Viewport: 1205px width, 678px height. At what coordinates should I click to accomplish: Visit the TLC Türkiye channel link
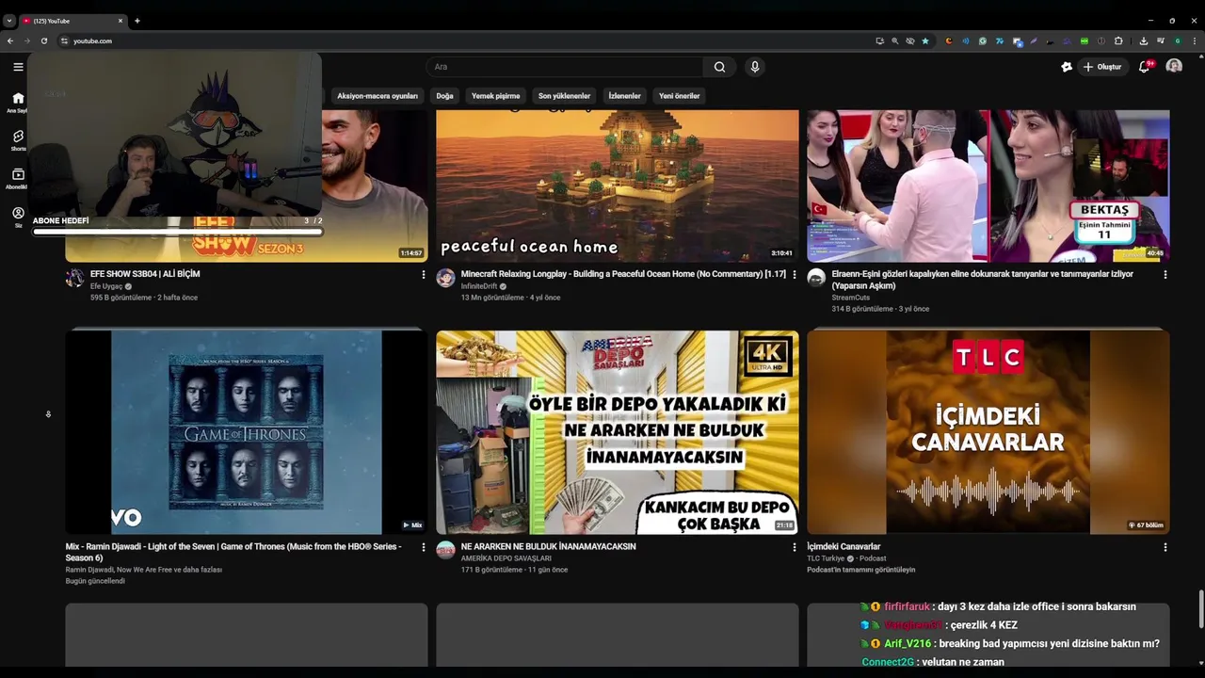pyautogui.click(x=826, y=558)
